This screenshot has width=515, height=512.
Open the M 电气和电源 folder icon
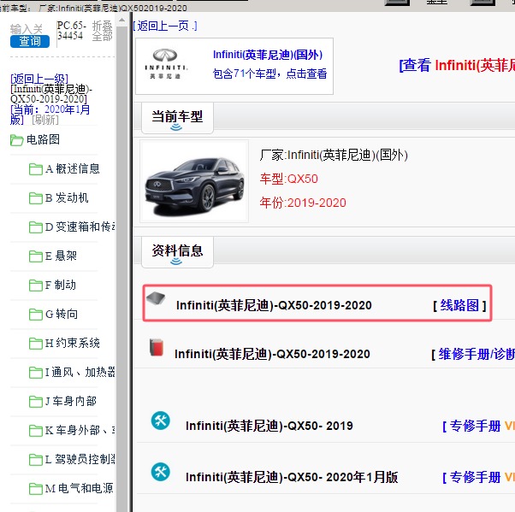coord(35,488)
